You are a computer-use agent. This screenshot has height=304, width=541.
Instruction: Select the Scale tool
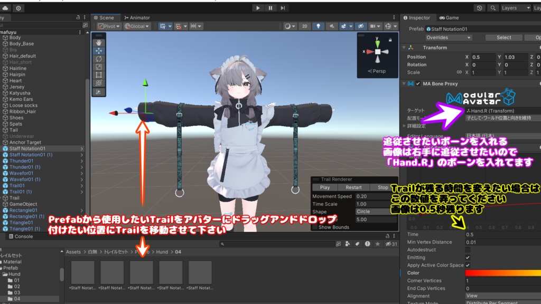tap(99, 67)
